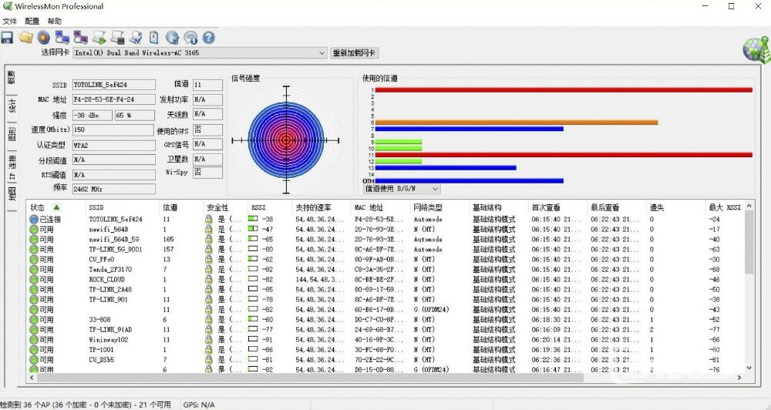This screenshot has width=771, height=410.
Task: Click the green sort arrow in 状态 header
Action: click(56, 207)
